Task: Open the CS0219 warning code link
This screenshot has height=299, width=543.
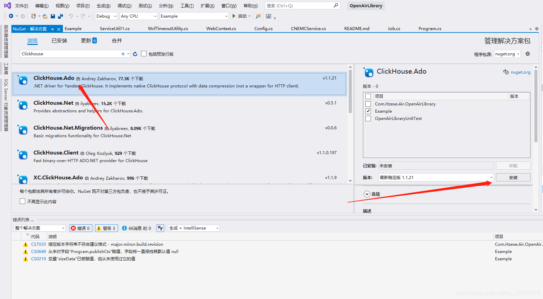Action: [x=38, y=259]
